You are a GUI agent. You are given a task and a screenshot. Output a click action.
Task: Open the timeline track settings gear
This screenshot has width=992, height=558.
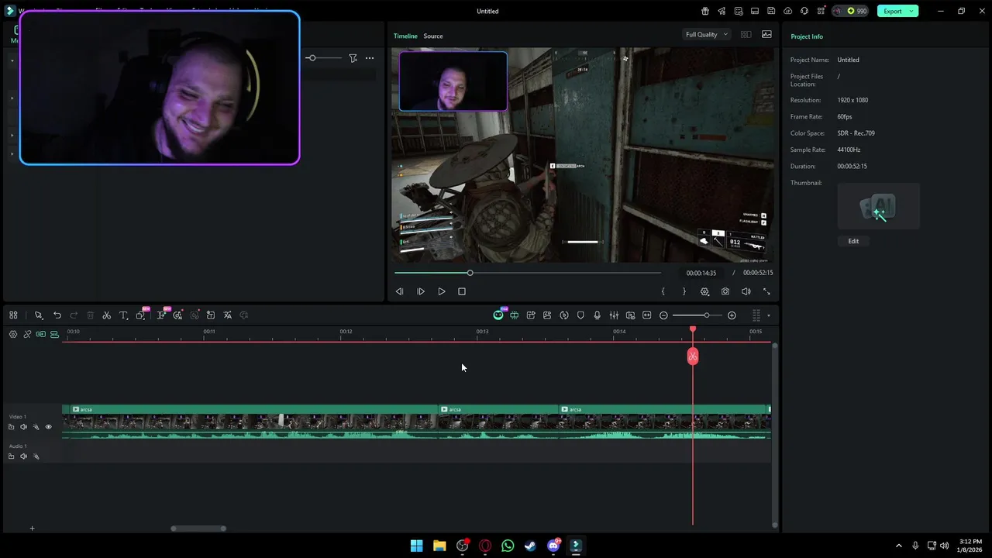tap(13, 334)
